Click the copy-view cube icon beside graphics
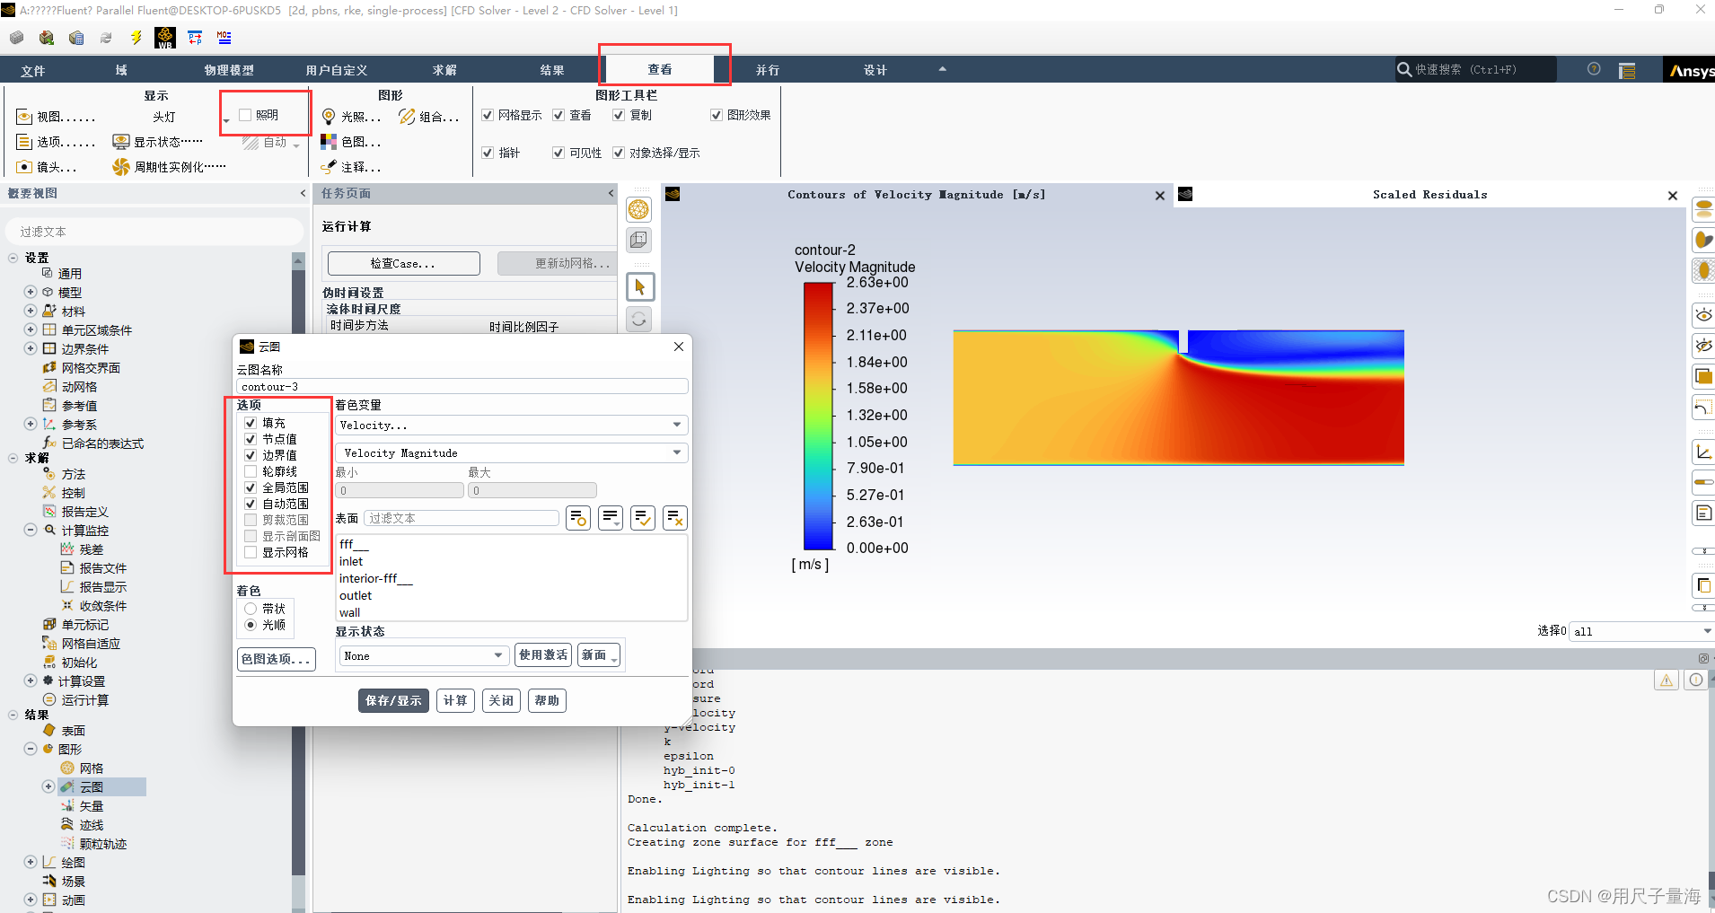Viewport: 1715px width, 913px height. 638,240
